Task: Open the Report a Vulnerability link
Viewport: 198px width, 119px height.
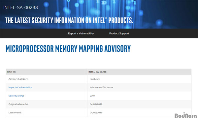Action: [x=81, y=33]
